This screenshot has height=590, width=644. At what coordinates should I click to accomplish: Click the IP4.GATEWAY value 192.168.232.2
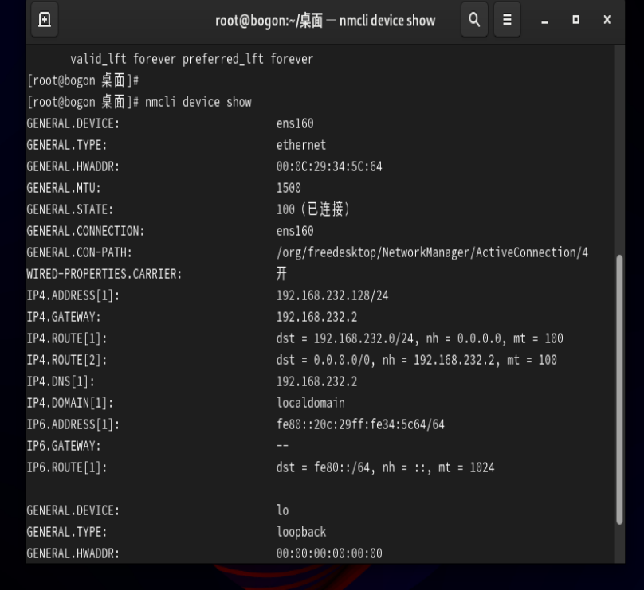pyautogui.click(x=316, y=317)
